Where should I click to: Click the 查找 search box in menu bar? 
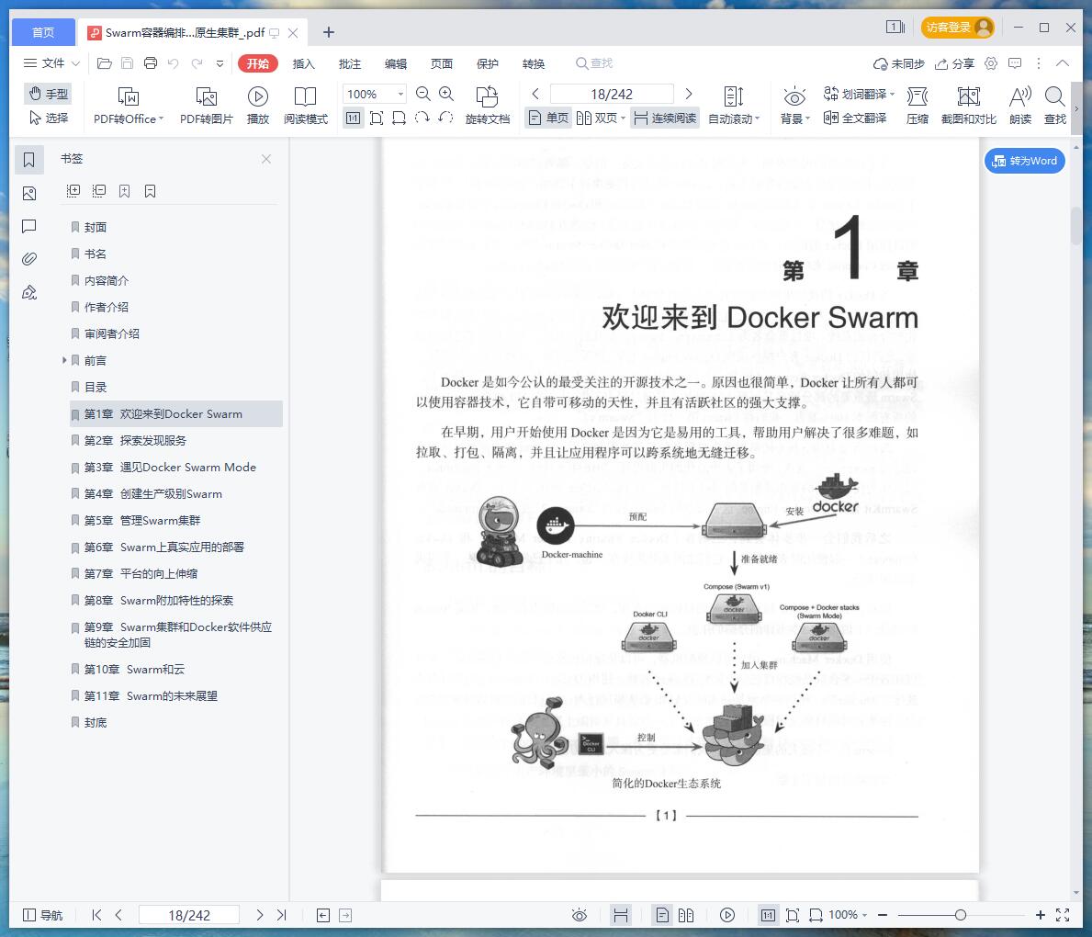click(594, 63)
